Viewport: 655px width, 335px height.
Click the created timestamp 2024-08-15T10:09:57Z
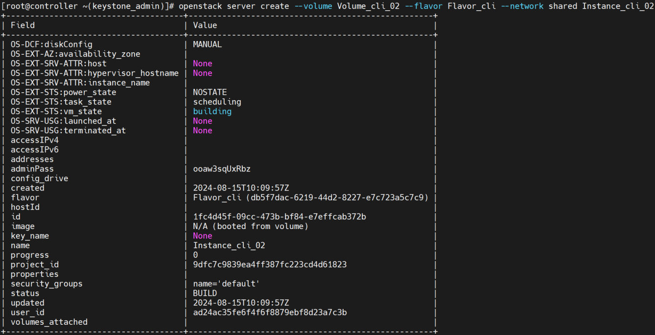point(241,188)
